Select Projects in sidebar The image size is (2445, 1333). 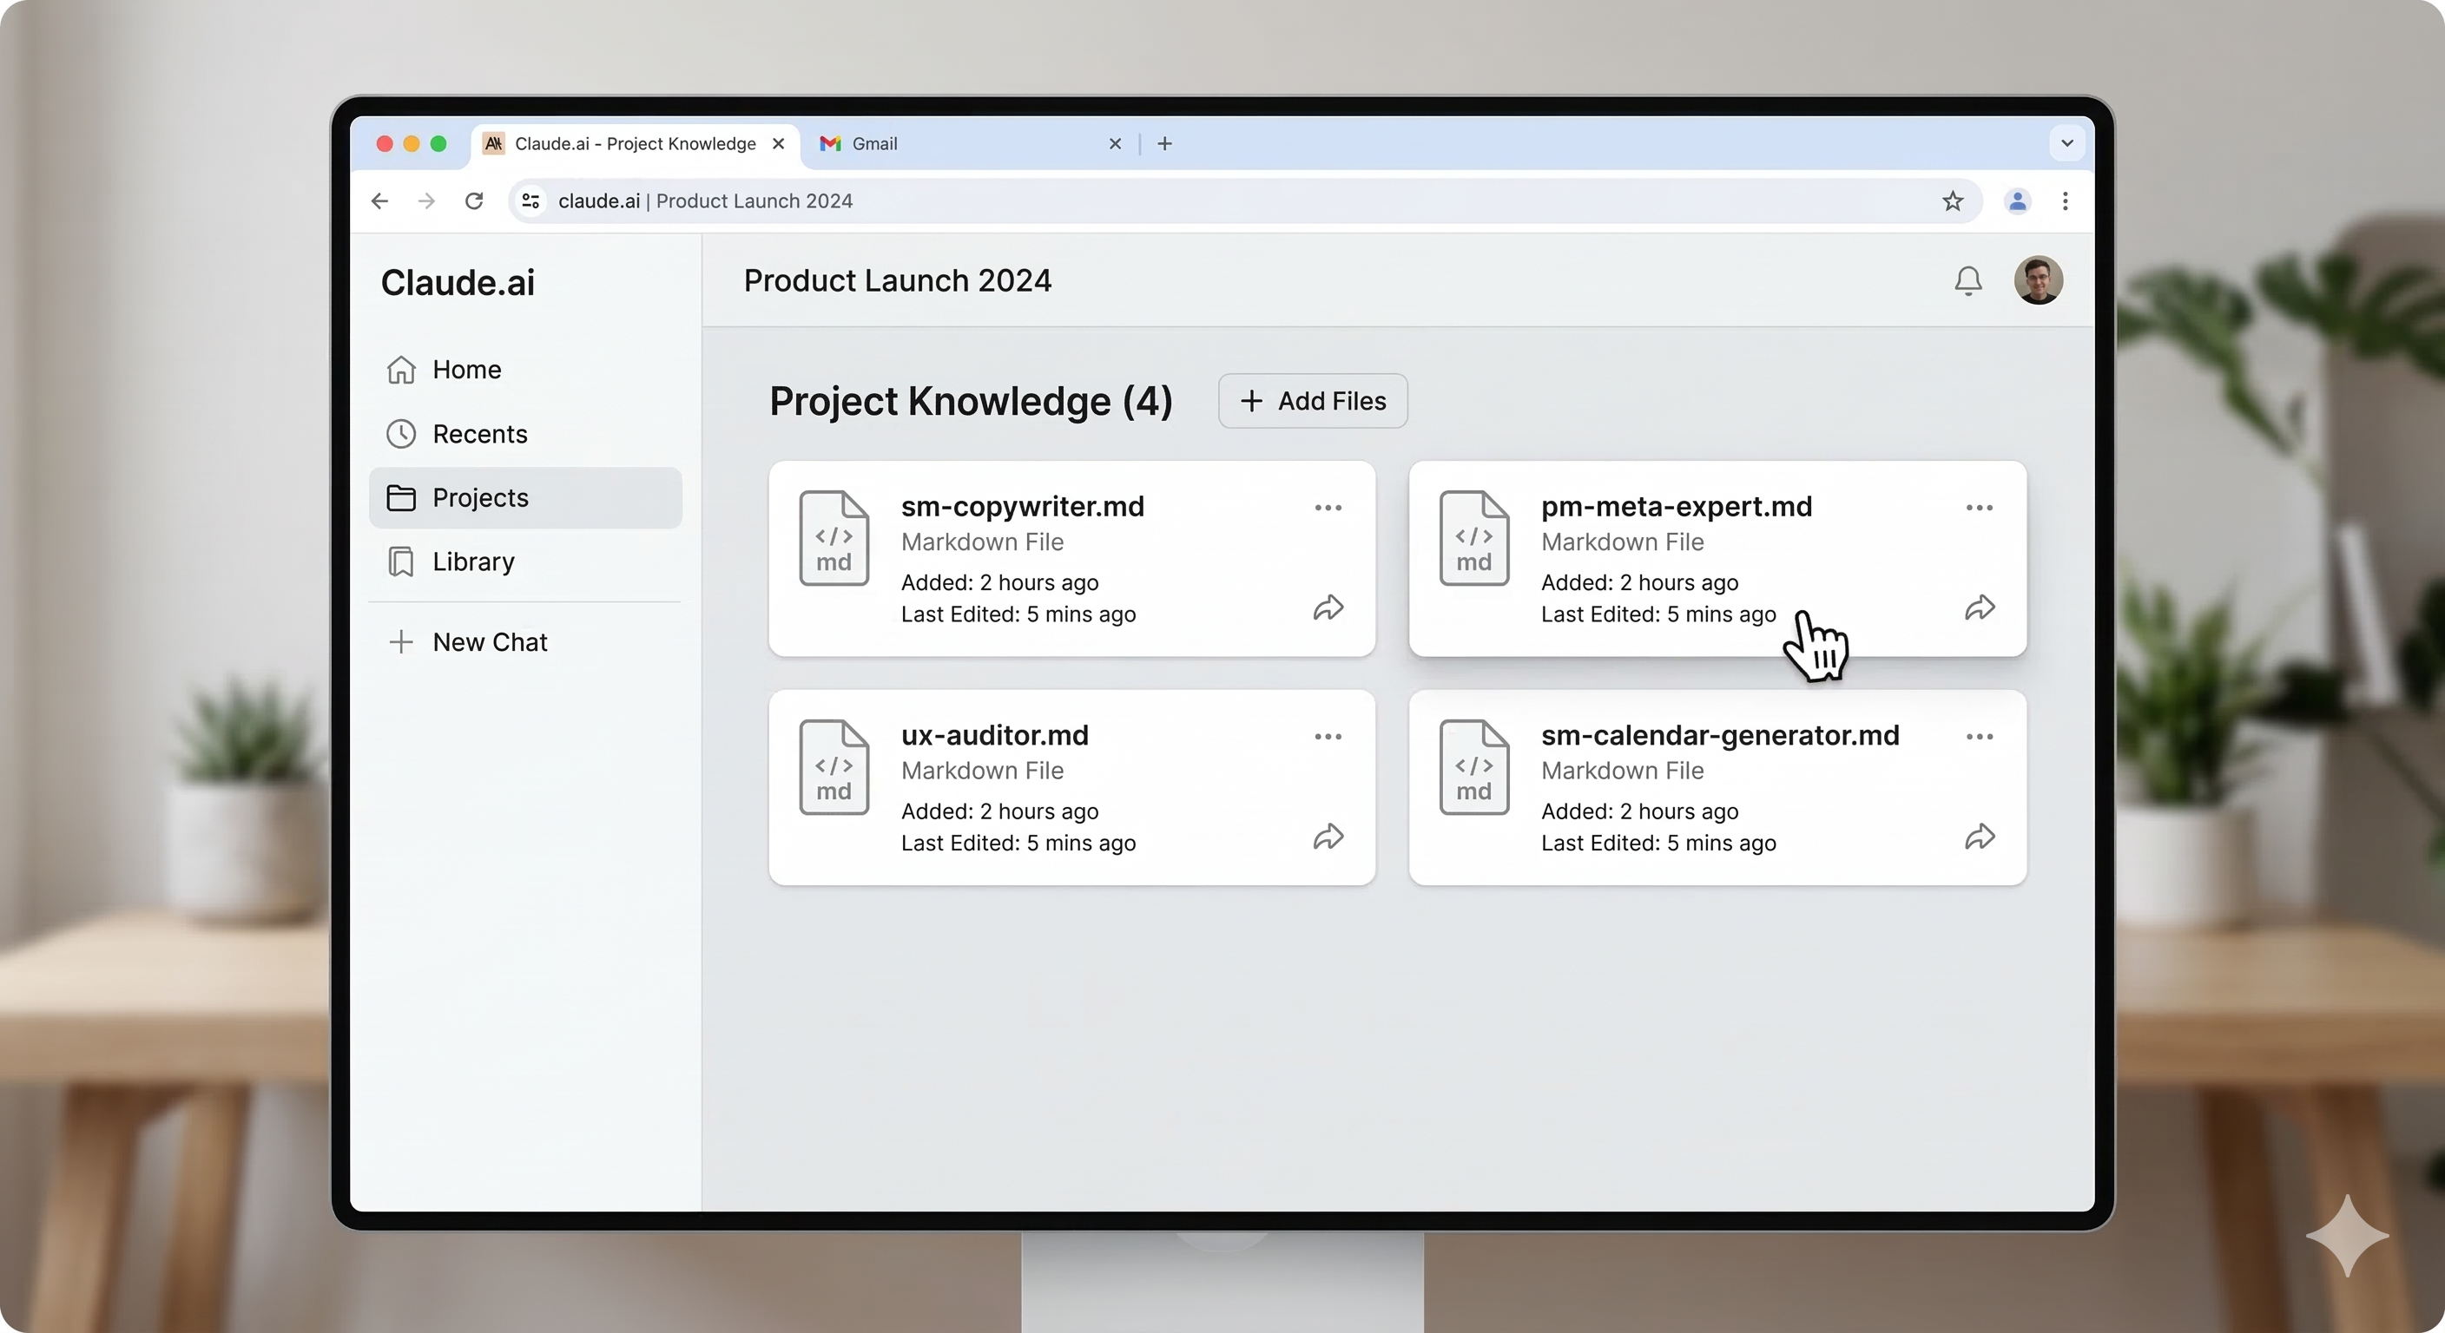coord(525,498)
